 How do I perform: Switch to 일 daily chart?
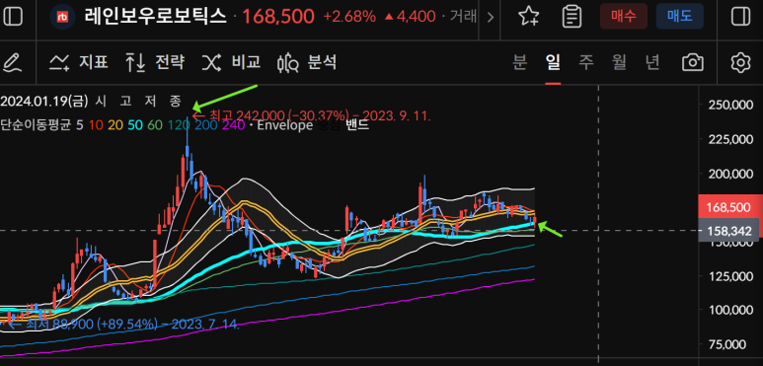(553, 62)
